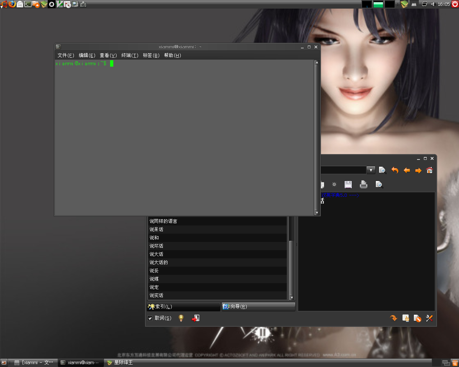Image resolution: width=459 pixels, height=367 pixels.
Task: Click the green book tray icon
Action: pos(404,4)
